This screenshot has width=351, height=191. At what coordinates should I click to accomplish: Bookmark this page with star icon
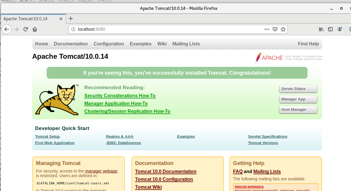click(x=283, y=29)
